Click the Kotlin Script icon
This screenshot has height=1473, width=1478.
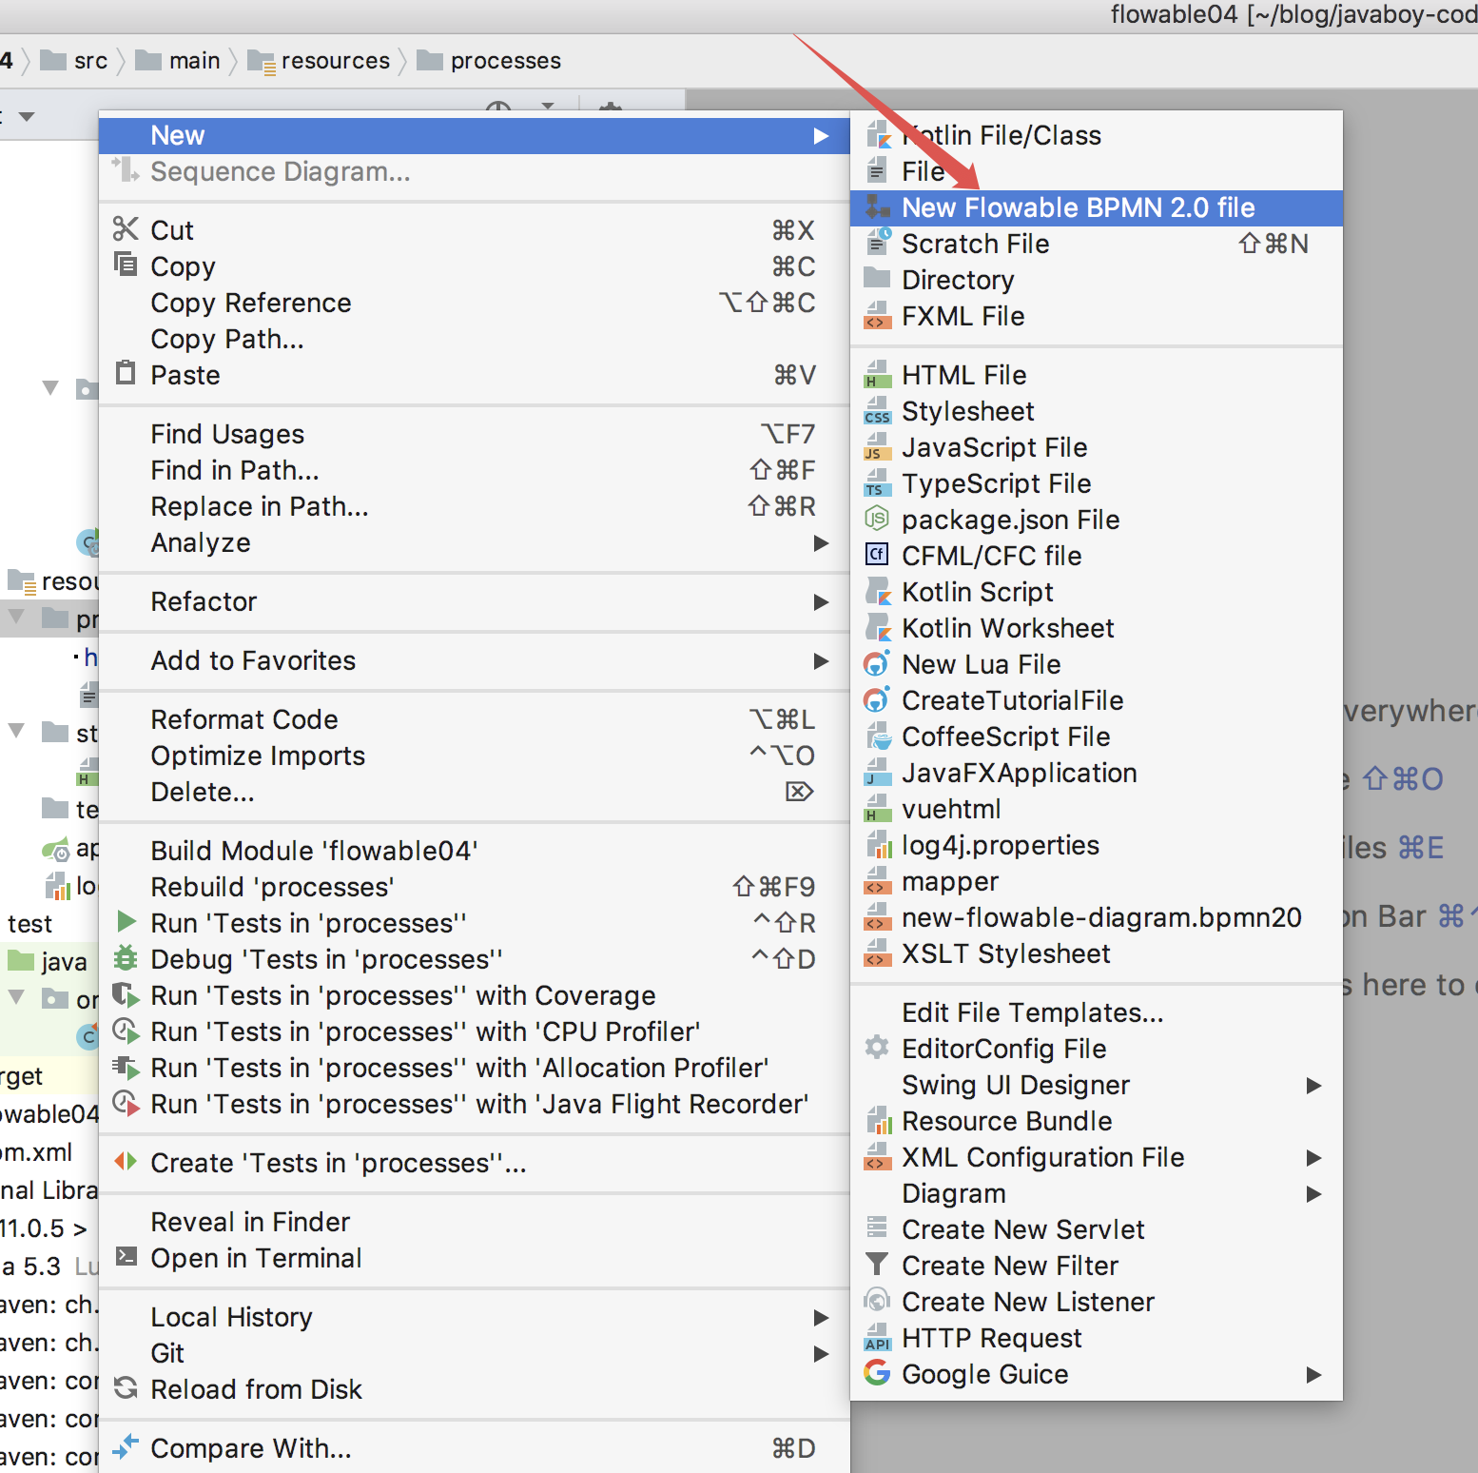click(877, 592)
